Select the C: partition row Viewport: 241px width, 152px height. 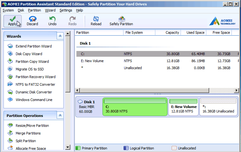tap(158, 54)
